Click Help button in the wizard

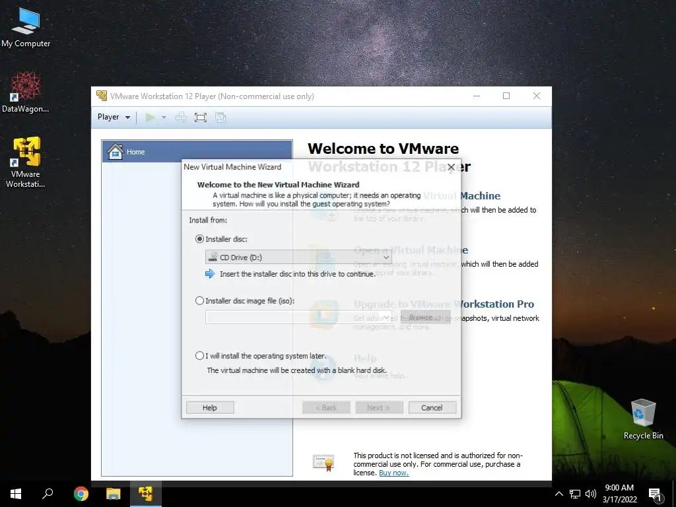(210, 407)
